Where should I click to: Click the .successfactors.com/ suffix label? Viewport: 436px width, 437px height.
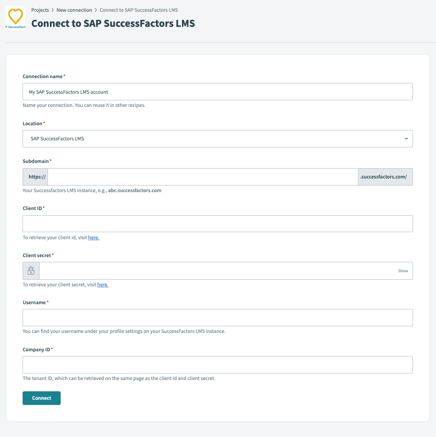pyautogui.click(x=385, y=176)
